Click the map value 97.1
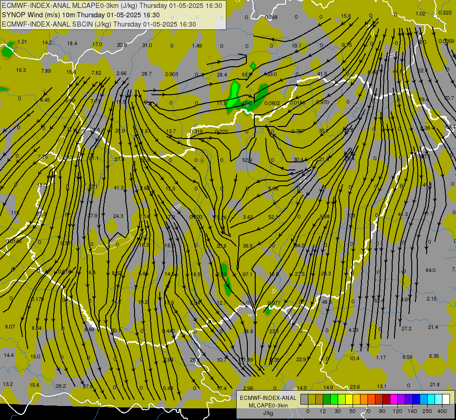Image resolution: width=456 pixels, height=420 pixels. tap(247, 274)
